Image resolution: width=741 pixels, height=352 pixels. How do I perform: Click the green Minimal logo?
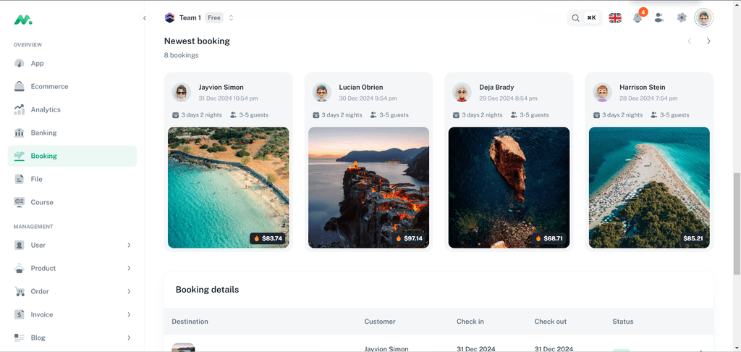click(22, 20)
